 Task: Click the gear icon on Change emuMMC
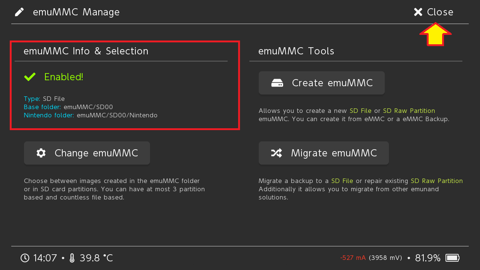41,153
